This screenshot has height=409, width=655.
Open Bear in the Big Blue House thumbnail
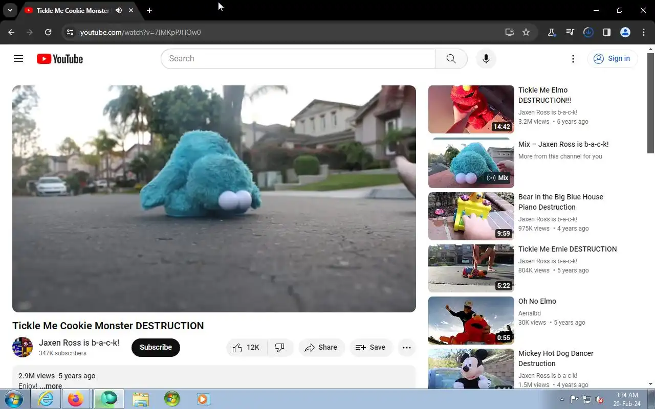coord(471,216)
